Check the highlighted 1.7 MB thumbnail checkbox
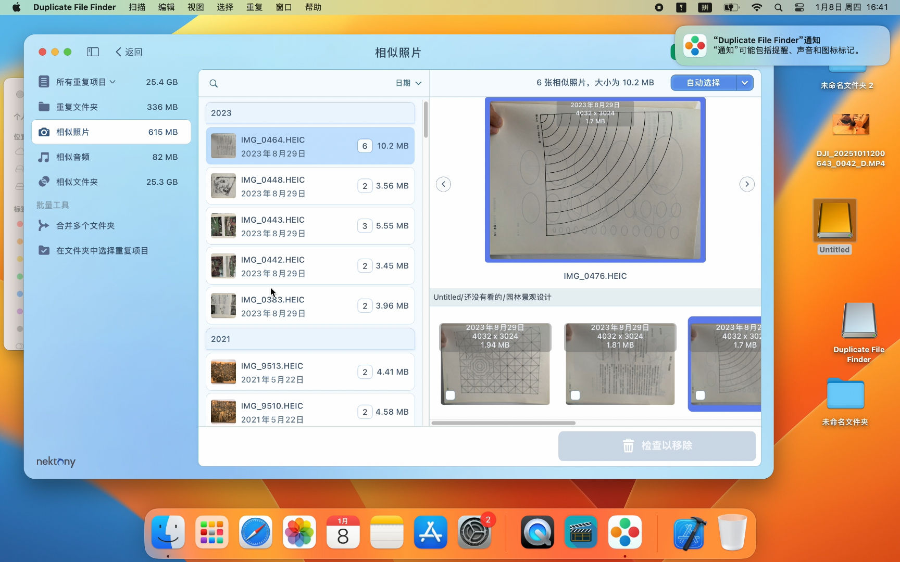This screenshot has height=562, width=900. click(701, 395)
